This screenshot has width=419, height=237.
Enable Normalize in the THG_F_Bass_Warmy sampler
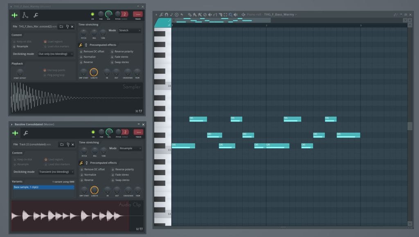(81, 57)
